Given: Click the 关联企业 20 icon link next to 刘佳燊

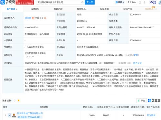Looking at the screenshot, I should (39, 18).
